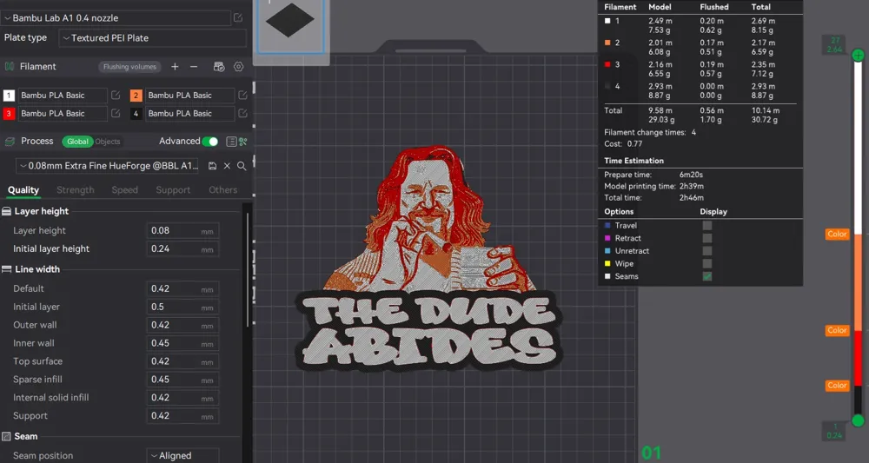Switch to Objects process mode
869x463 pixels.
pyautogui.click(x=108, y=142)
